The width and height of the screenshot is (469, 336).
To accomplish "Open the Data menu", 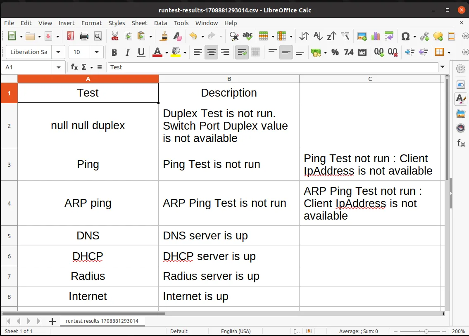I will coord(161,23).
